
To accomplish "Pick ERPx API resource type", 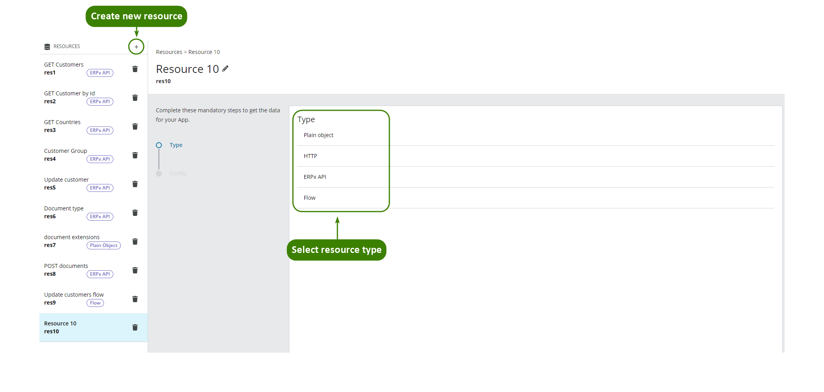I will click(x=315, y=177).
